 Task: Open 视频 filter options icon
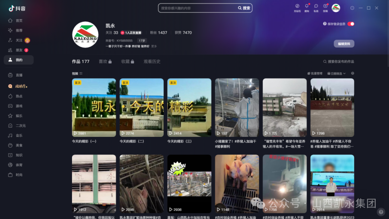(81, 73)
